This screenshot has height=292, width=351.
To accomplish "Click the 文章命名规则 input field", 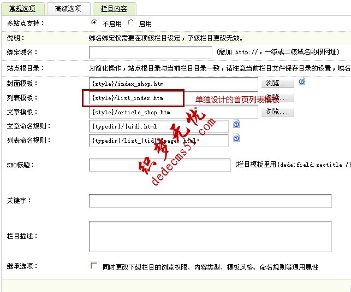I will pos(159,126).
